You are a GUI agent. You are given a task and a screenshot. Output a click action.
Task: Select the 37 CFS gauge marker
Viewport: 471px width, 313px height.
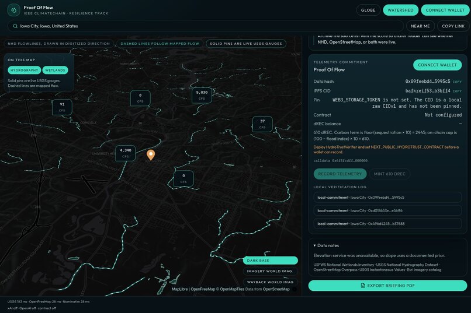(262, 124)
